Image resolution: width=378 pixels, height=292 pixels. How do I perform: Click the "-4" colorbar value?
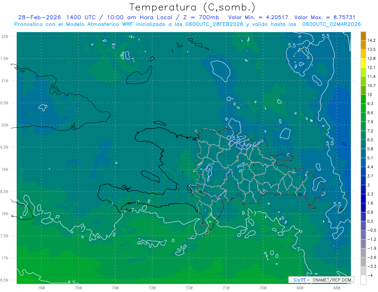coord(370,276)
